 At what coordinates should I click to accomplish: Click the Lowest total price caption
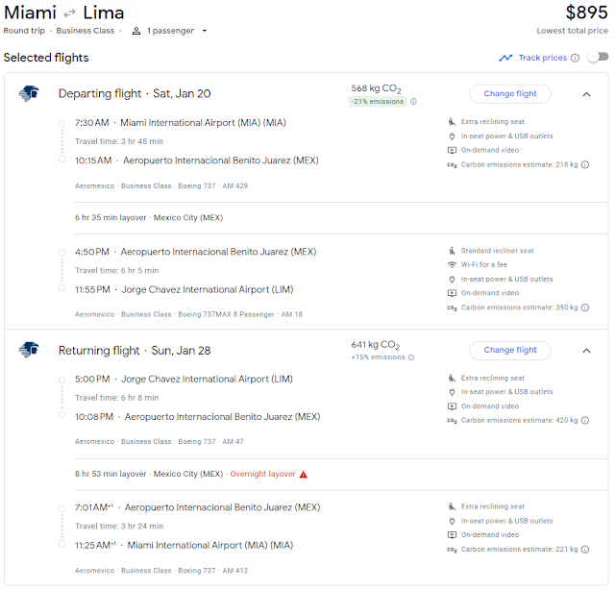(x=573, y=31)
